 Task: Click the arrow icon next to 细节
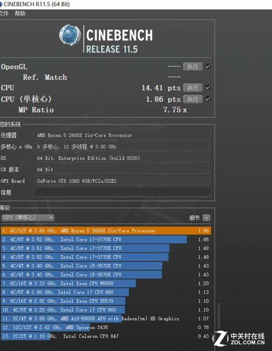tap(207, 218)
